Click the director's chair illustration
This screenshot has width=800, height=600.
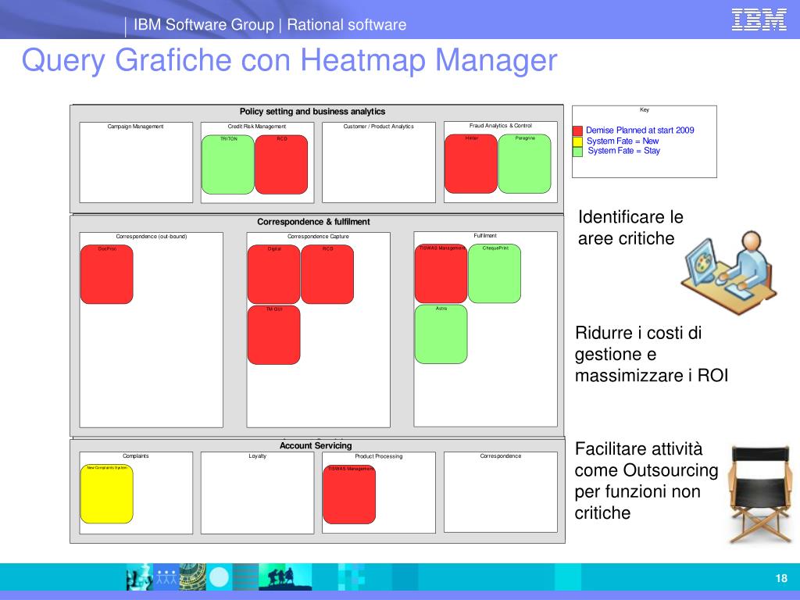pos(760,494)
